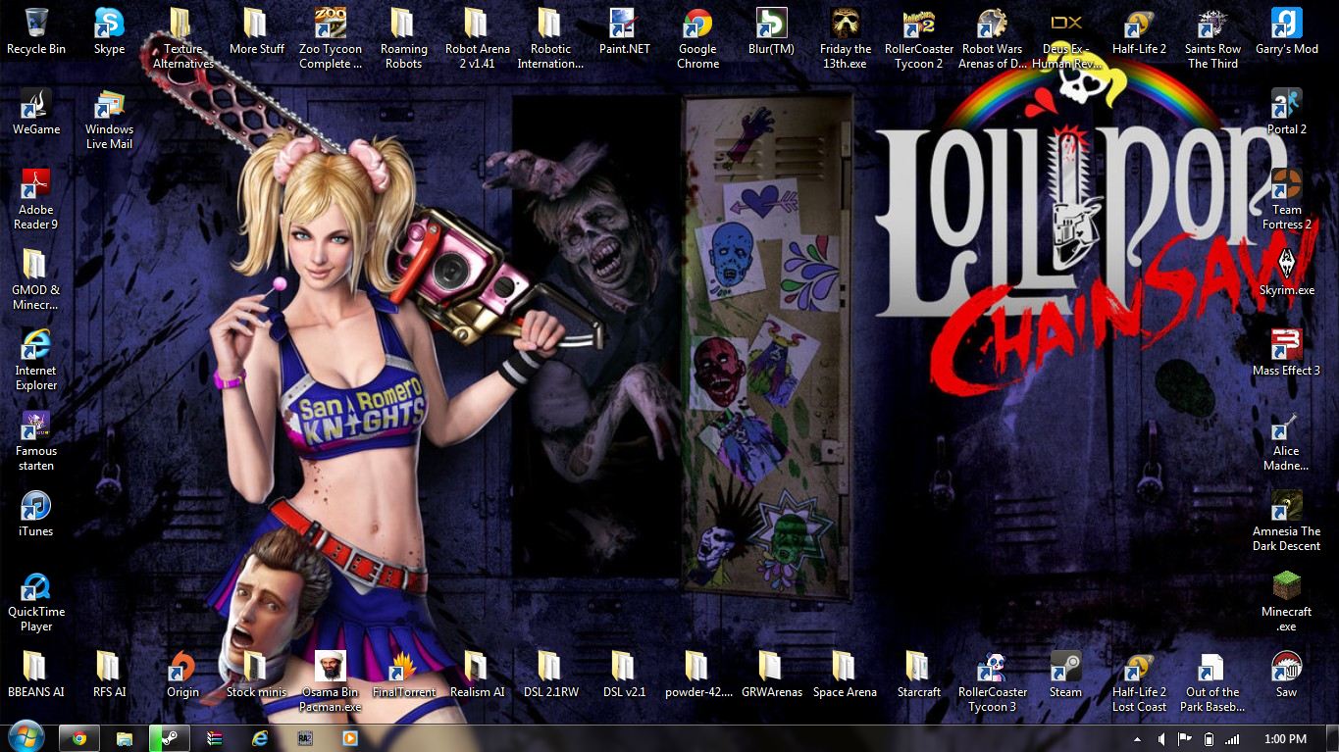Screen dimensions: 1339x752
Task: Launch the QuickTime Player shortcut
Action: [36, 600]
